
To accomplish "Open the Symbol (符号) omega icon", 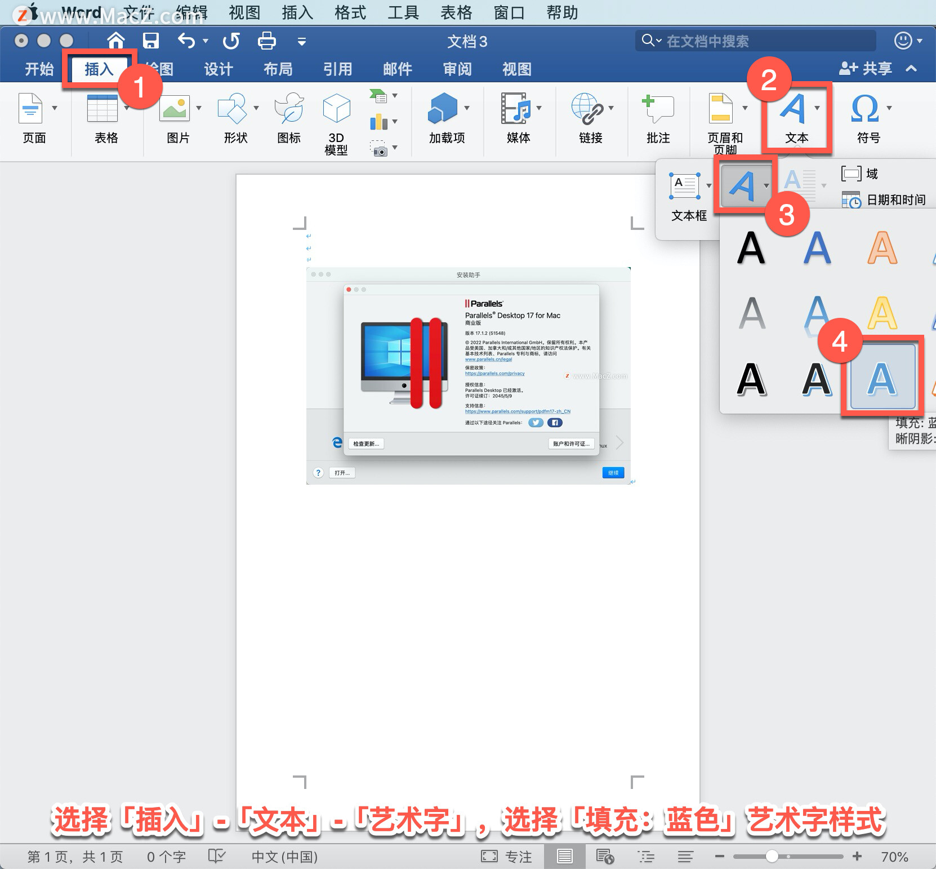I will coord(865,108).
